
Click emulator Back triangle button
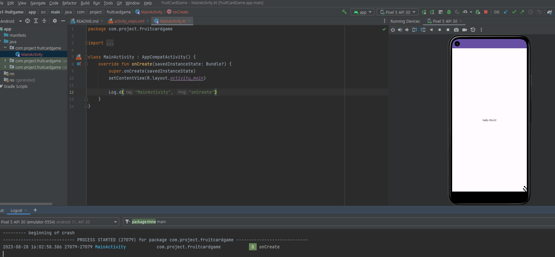(x=431, y=30)
